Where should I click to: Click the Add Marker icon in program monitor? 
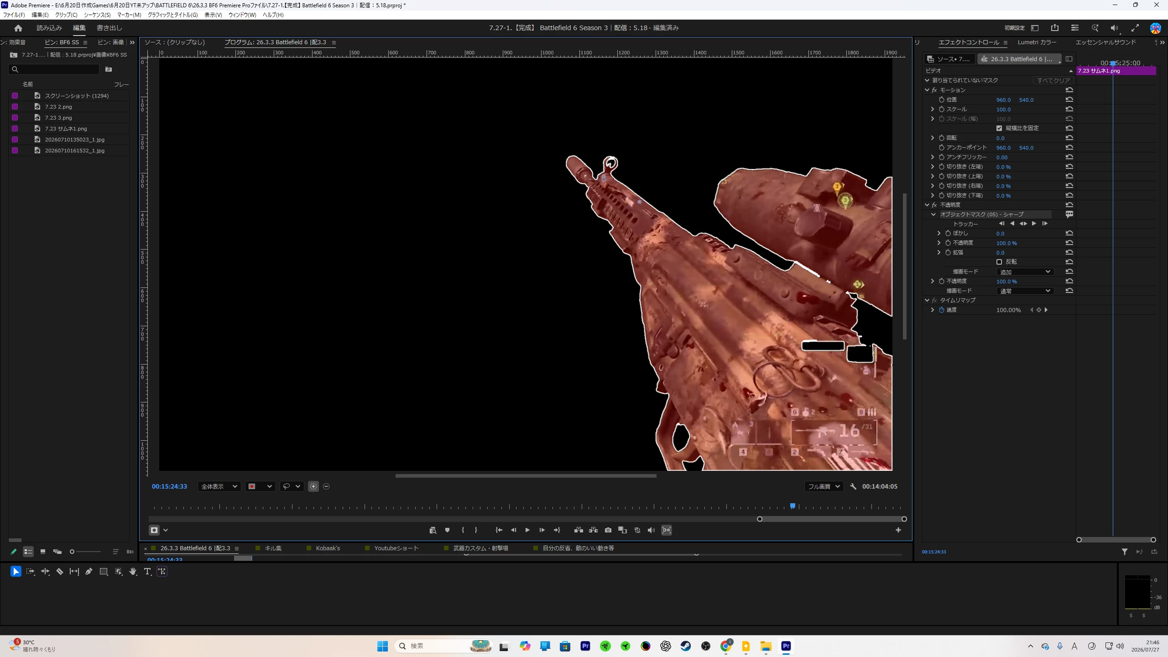point(447,530)
